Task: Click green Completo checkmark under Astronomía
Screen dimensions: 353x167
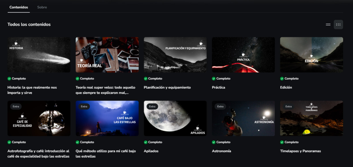Action: pyautogui.click(x=214, y=142)
